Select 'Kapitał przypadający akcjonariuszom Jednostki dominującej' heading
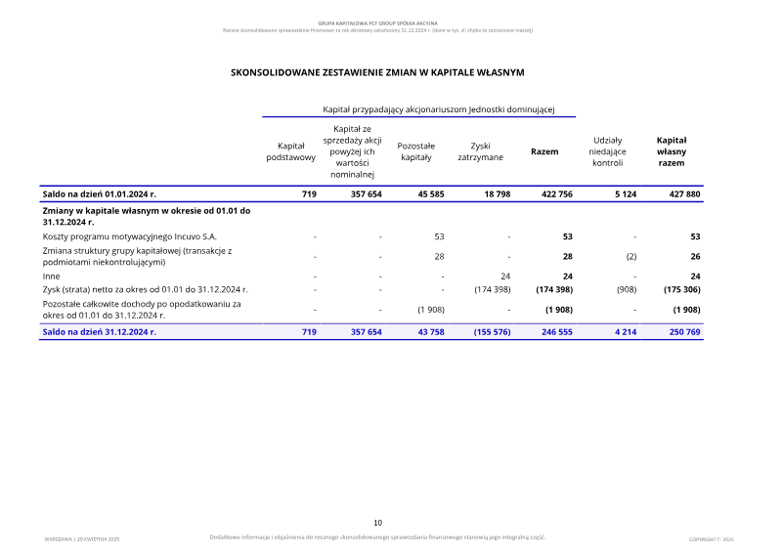 click(438, 109)
